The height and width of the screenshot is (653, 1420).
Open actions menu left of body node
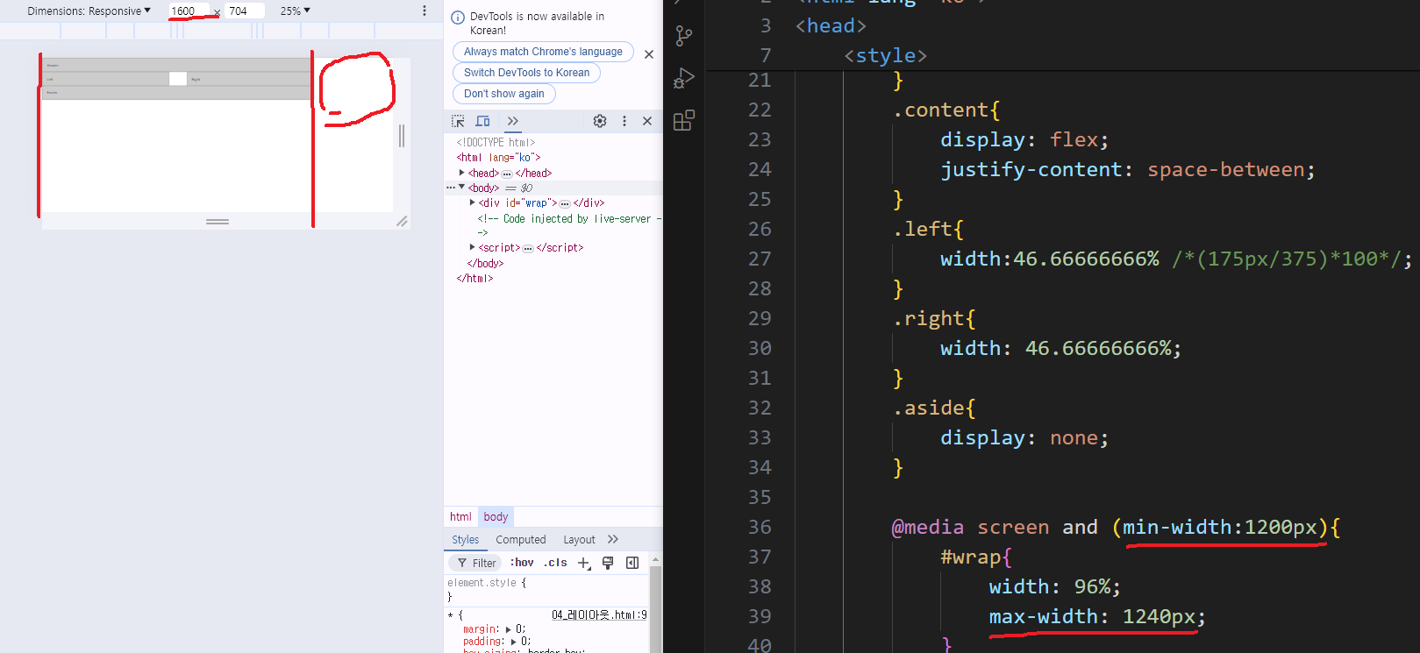(450, 188)
